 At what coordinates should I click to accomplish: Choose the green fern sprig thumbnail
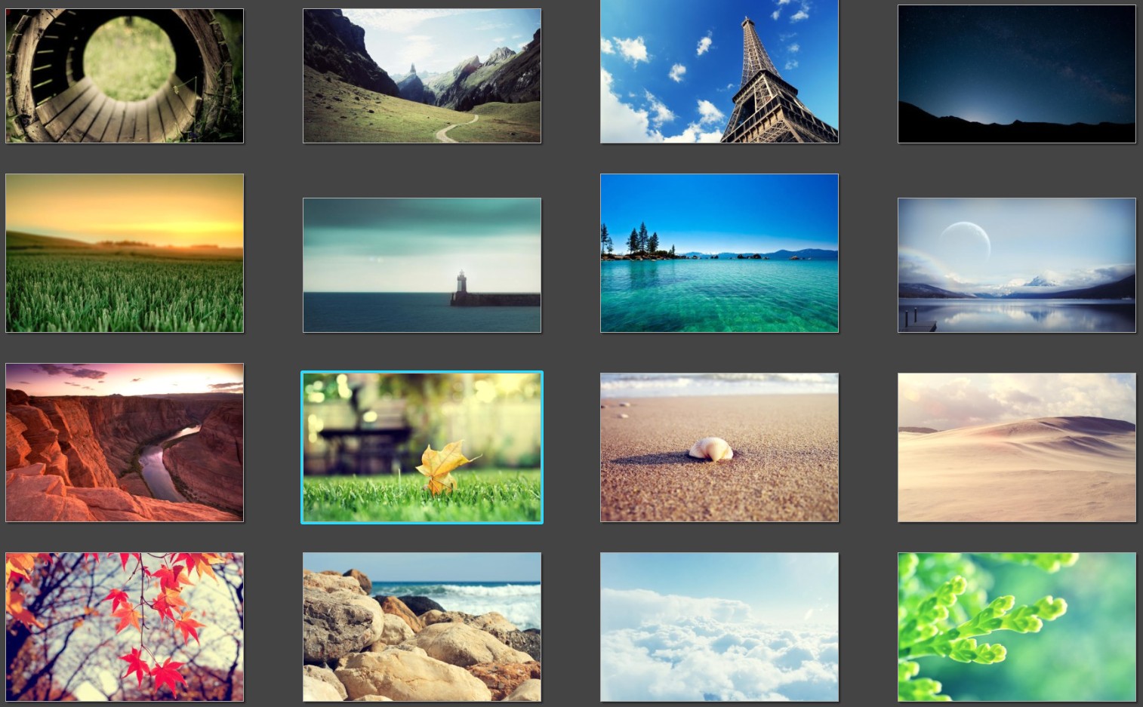(x=1017, y=627)
